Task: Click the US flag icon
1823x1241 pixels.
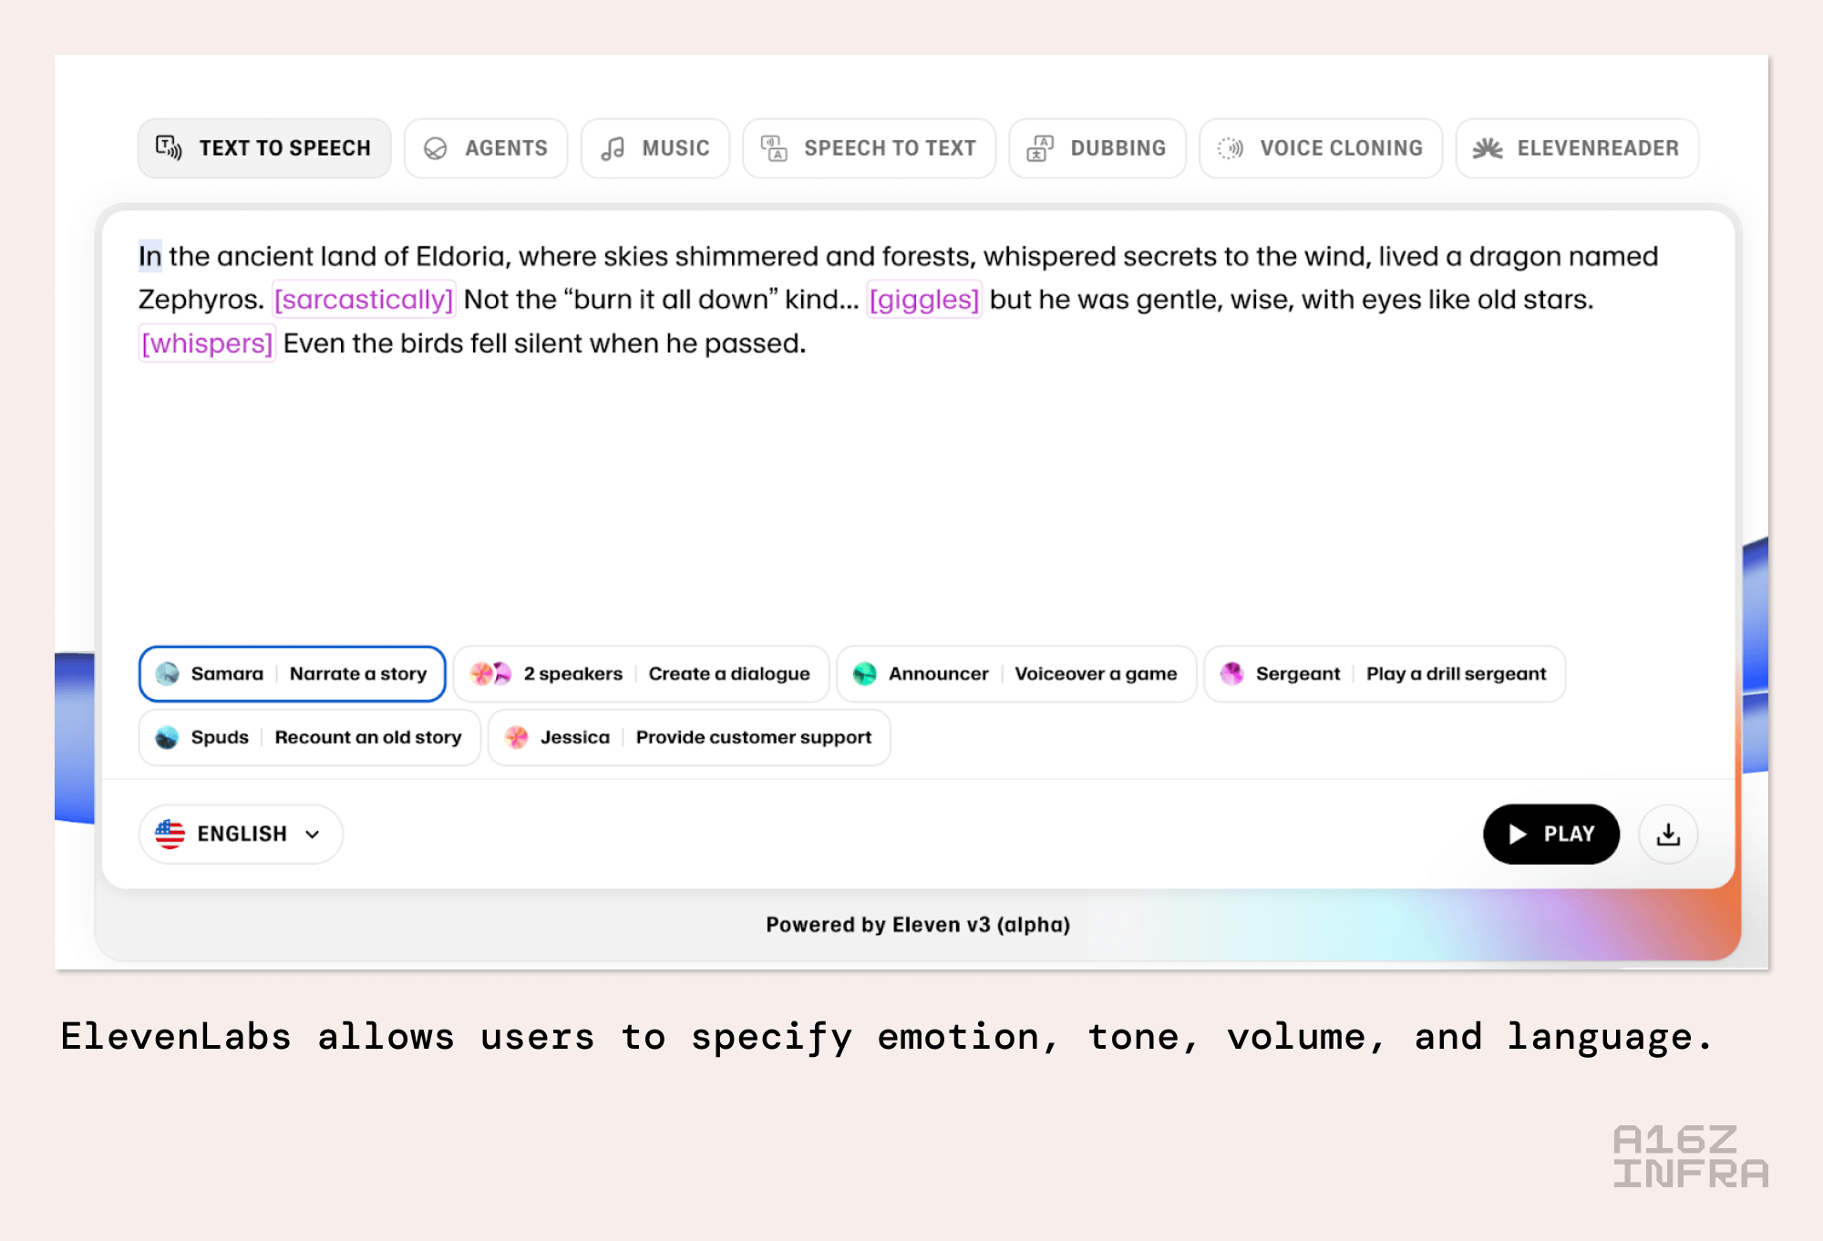Action: click(170, 834)
